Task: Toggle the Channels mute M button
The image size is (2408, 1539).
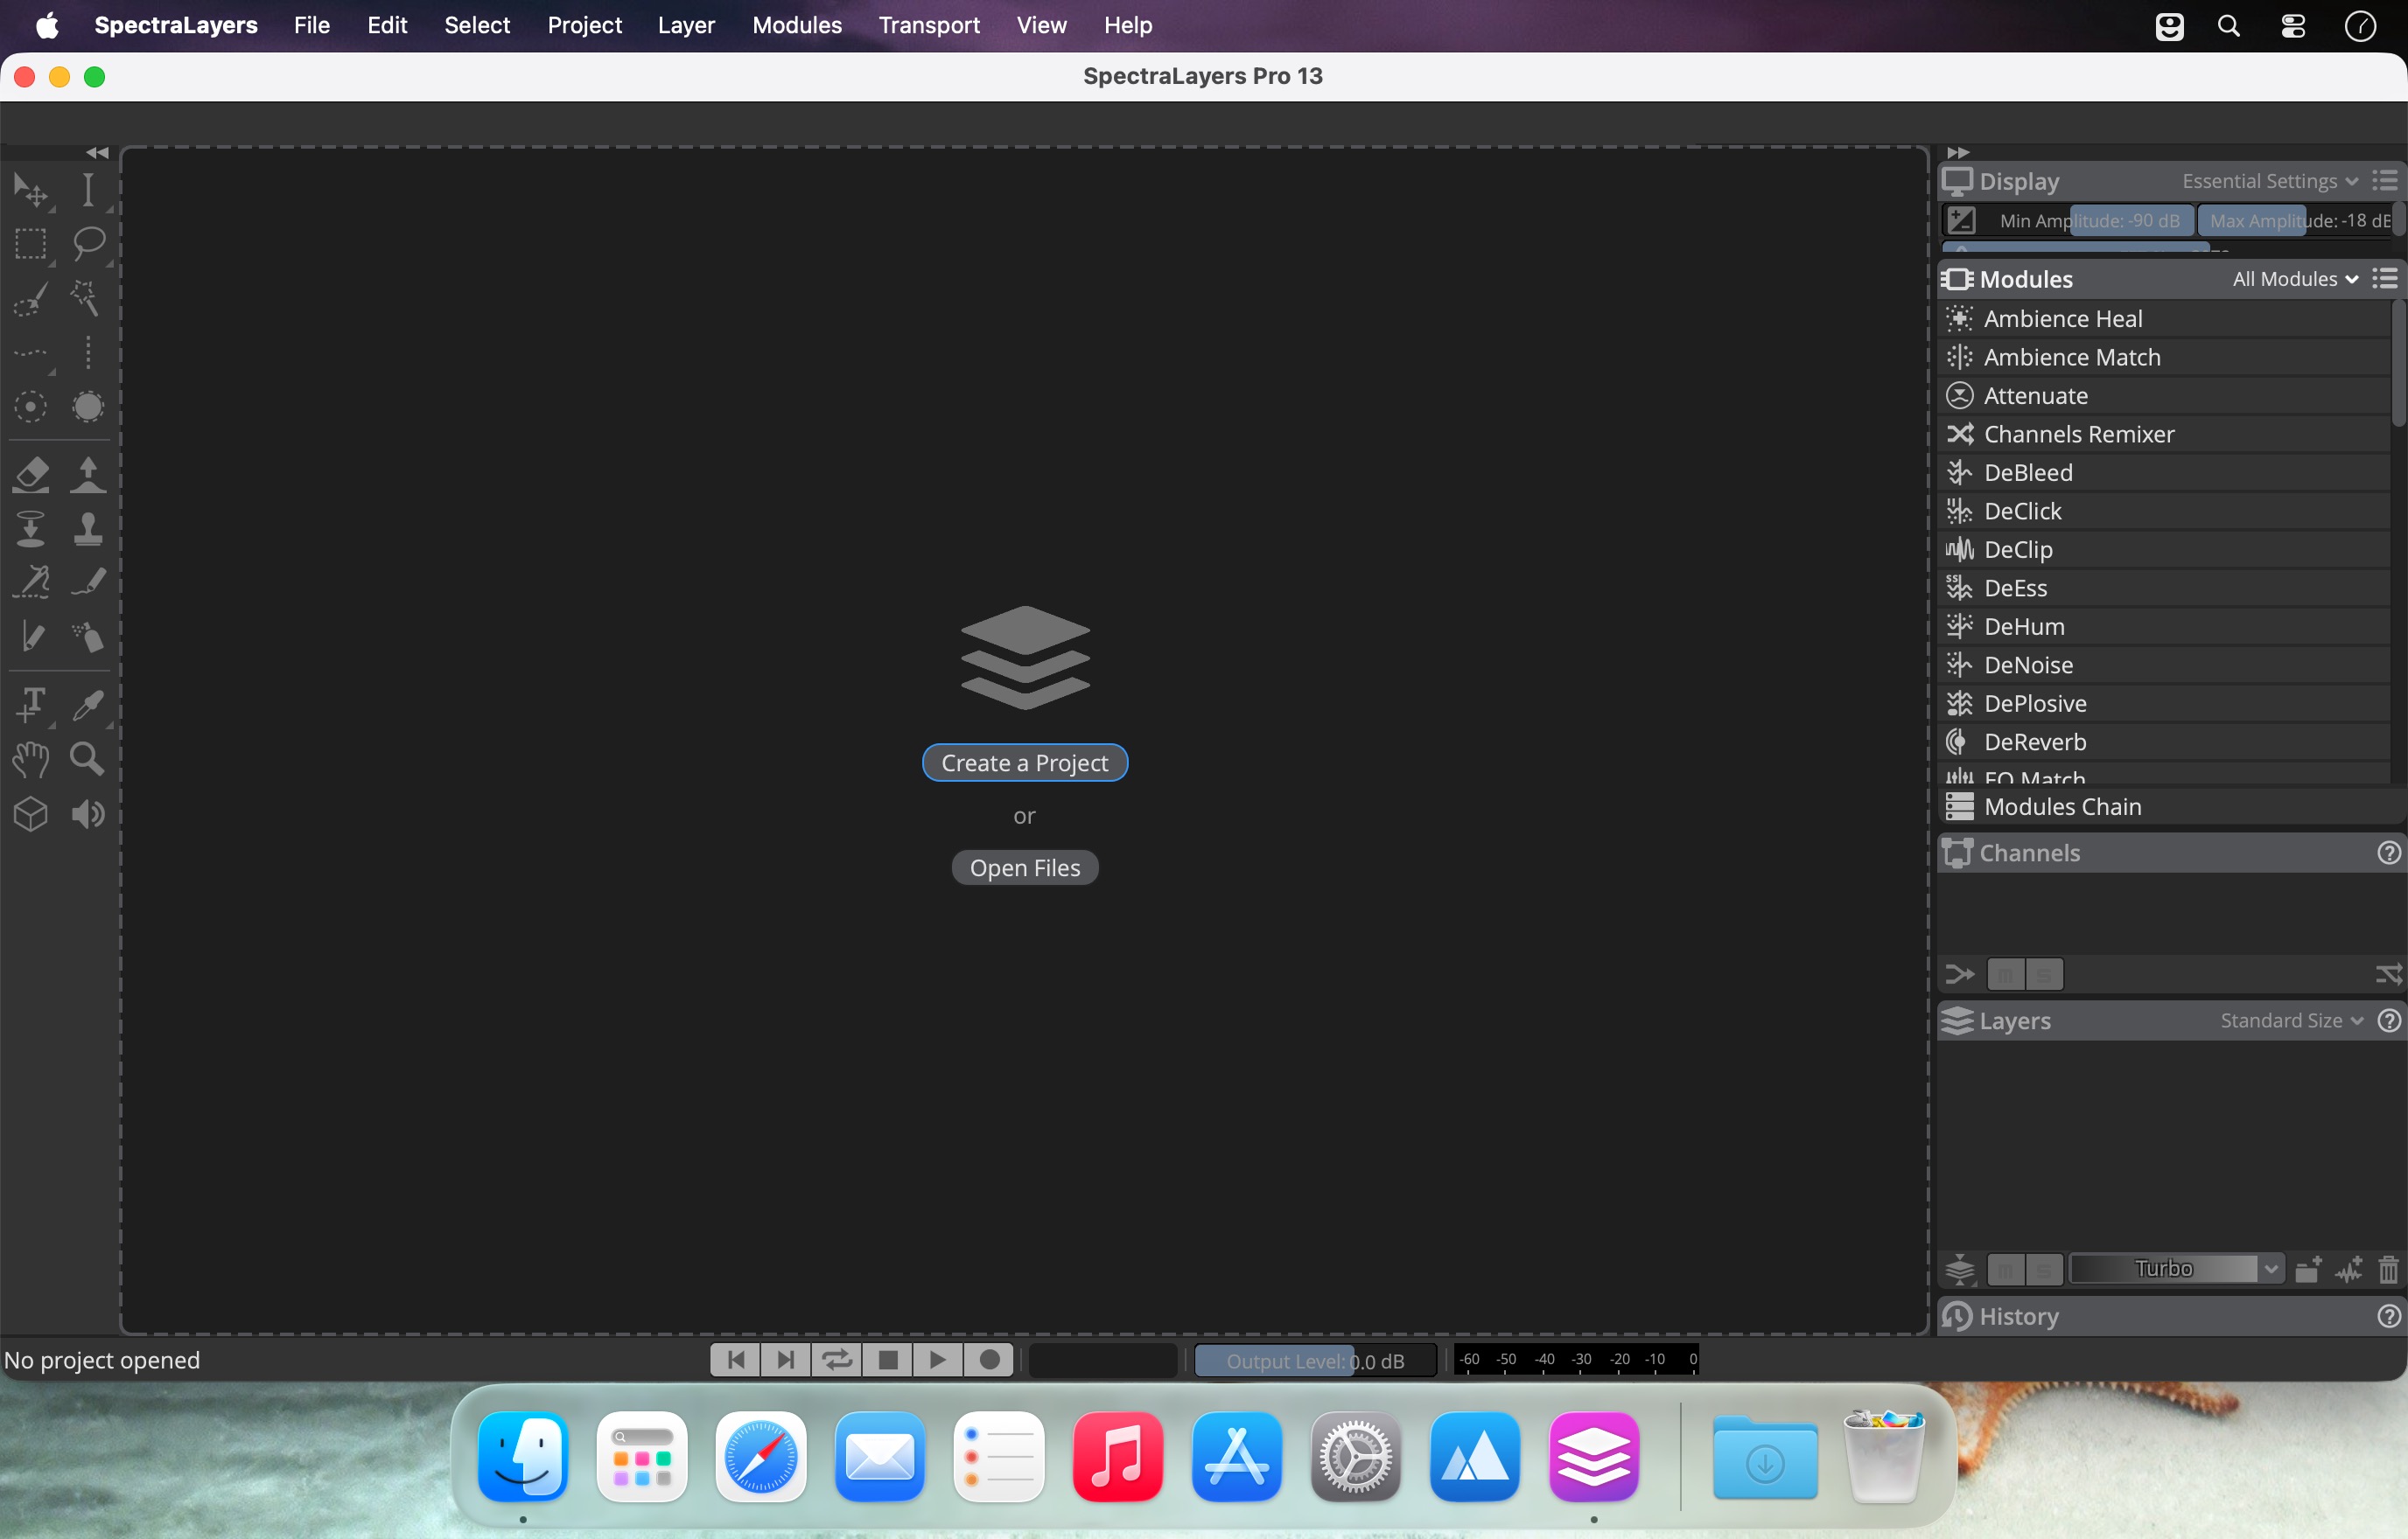Action: point(2006,974)
